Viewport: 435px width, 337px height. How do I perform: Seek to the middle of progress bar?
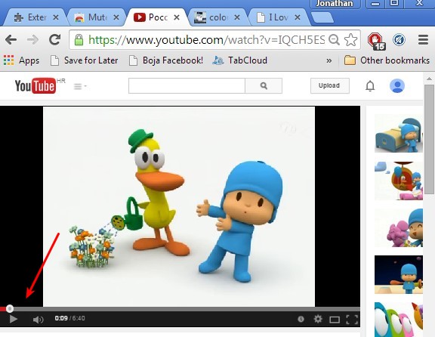pos(180,309)
